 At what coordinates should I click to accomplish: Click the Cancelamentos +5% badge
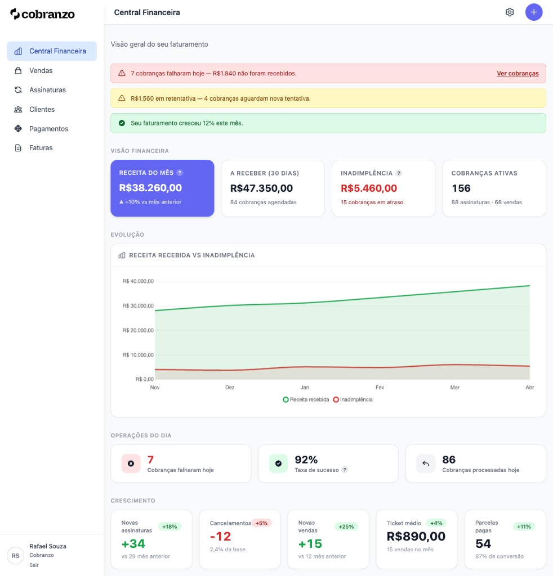coord(261,523)
